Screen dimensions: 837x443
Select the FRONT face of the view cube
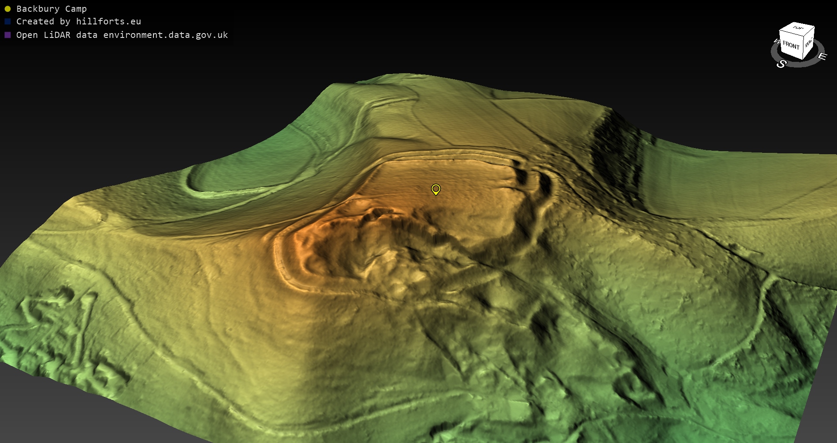pos(790,45)
